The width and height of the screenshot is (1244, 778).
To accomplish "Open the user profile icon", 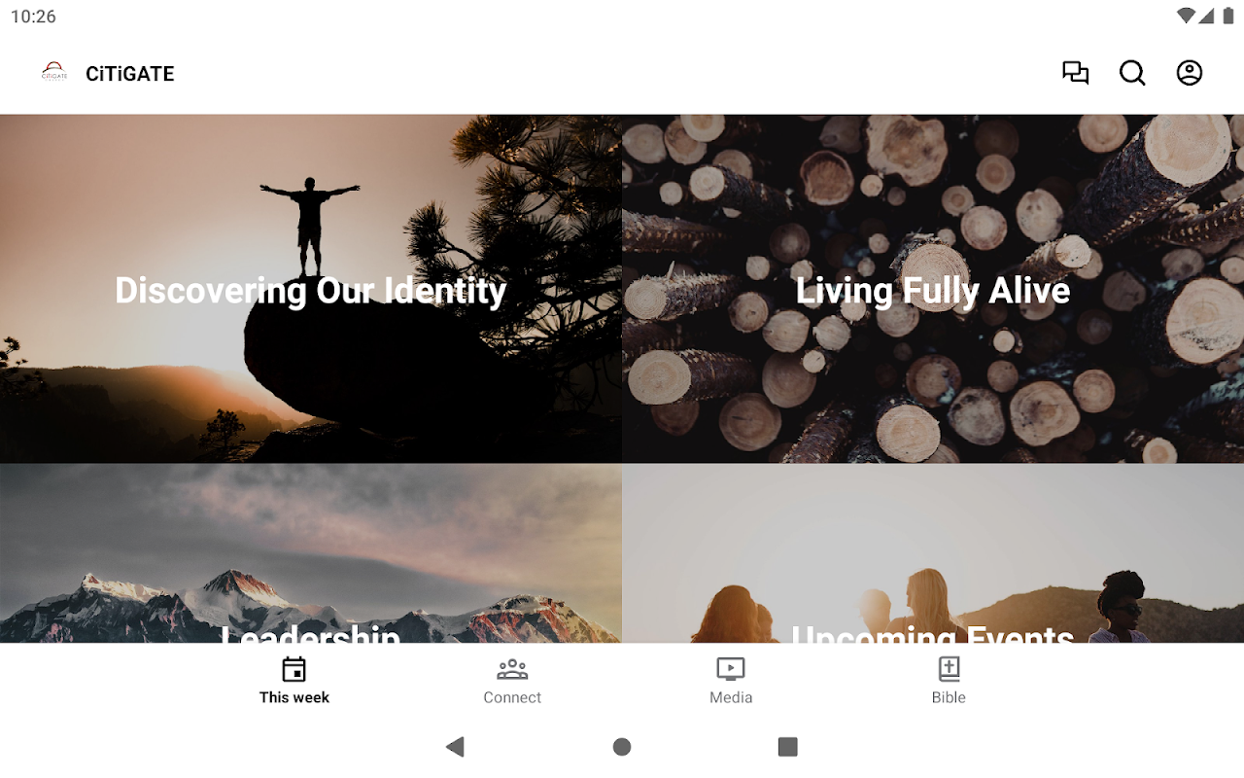I will coord(1190,73).
